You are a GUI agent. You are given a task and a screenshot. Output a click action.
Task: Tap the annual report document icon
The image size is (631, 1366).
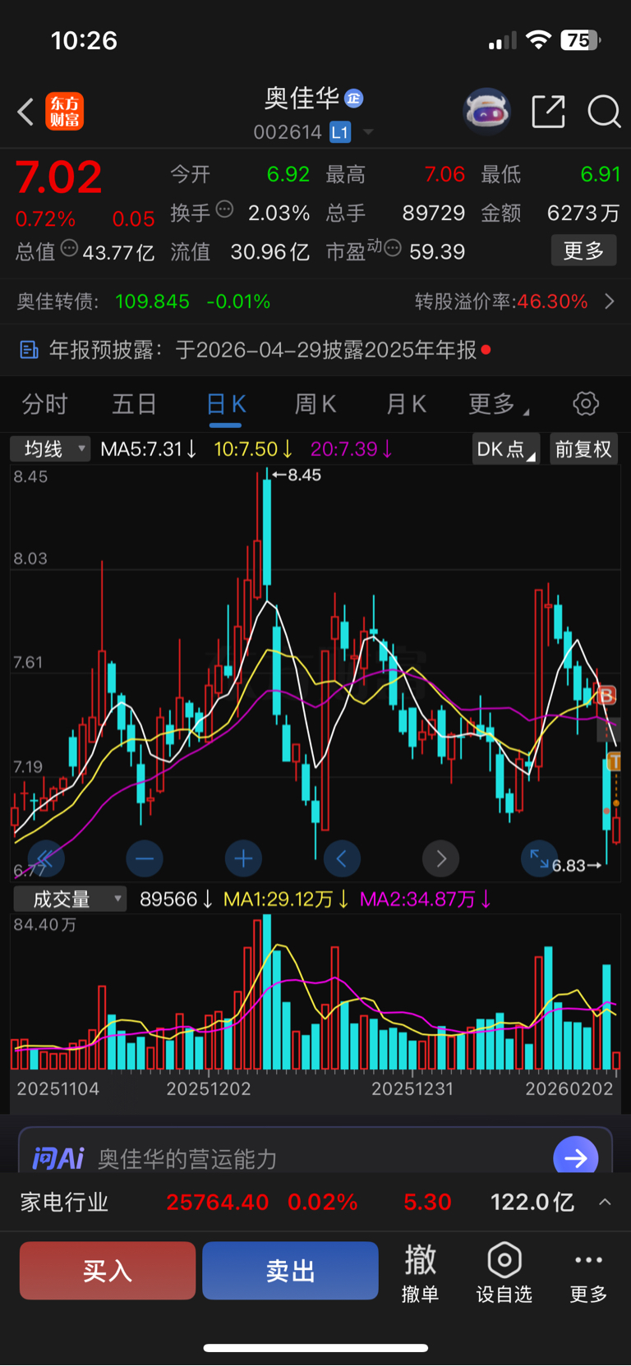coord(29,350)
